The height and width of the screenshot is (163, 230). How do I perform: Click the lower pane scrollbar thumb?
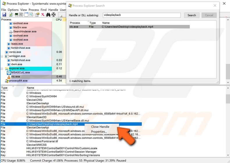tap(228, 99)
